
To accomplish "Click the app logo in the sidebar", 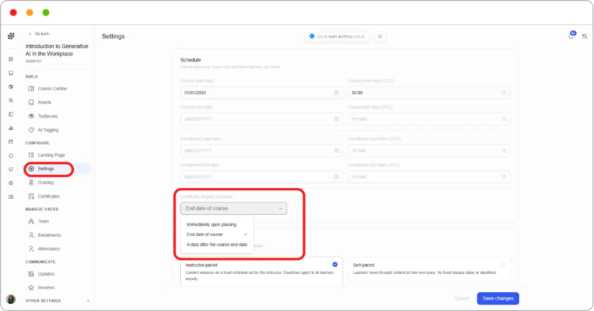I will [x=11, y=36].
